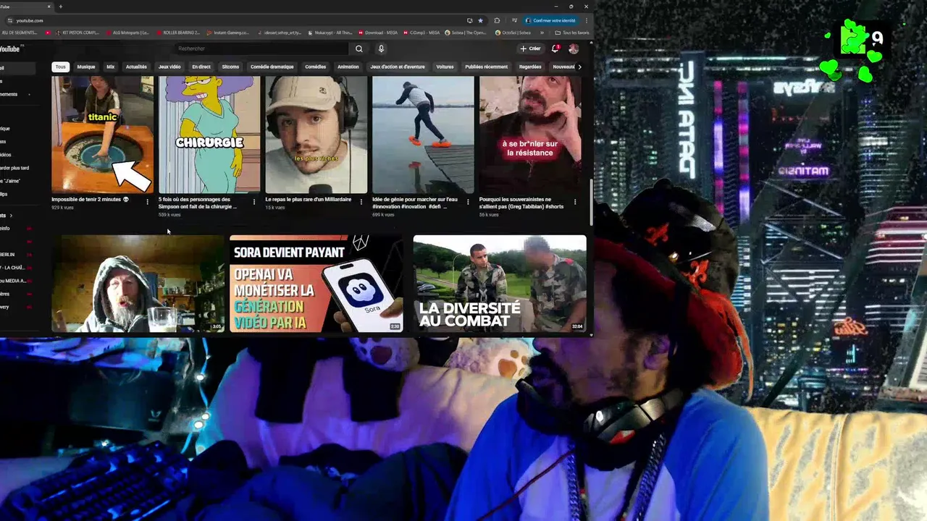Click the YouTube logo

(x=10, y=48)
